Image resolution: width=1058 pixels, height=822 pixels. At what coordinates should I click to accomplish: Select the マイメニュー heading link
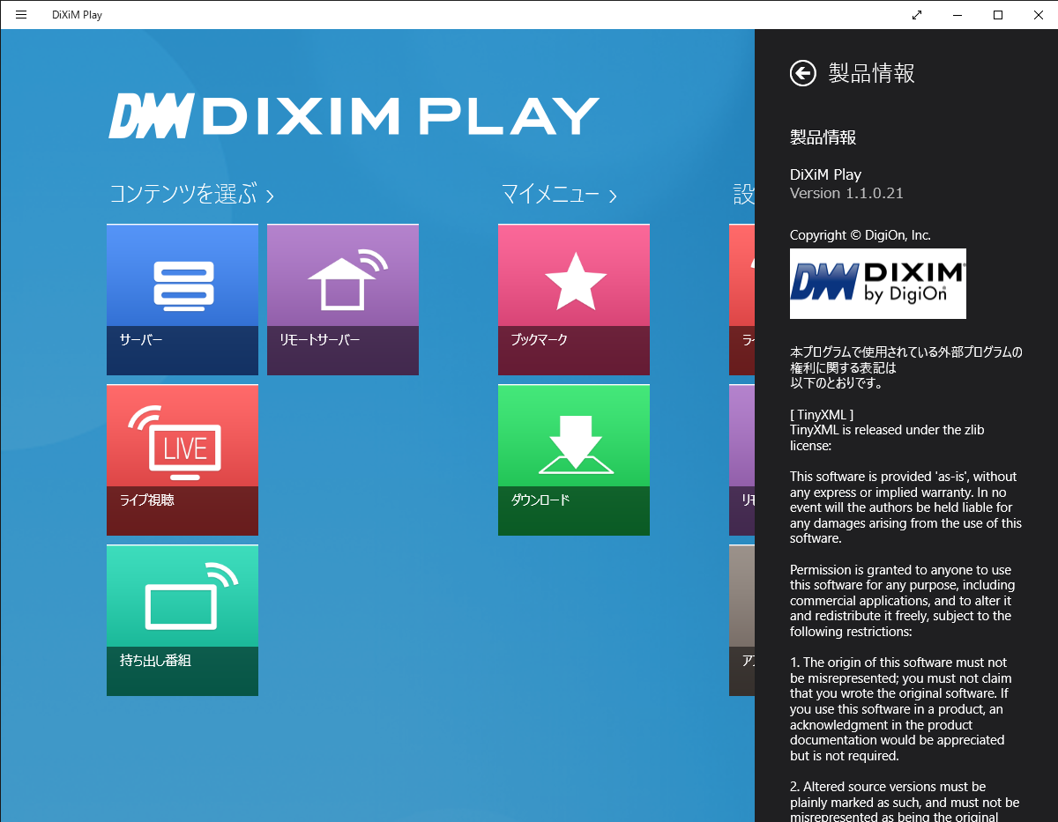point(547,195)
